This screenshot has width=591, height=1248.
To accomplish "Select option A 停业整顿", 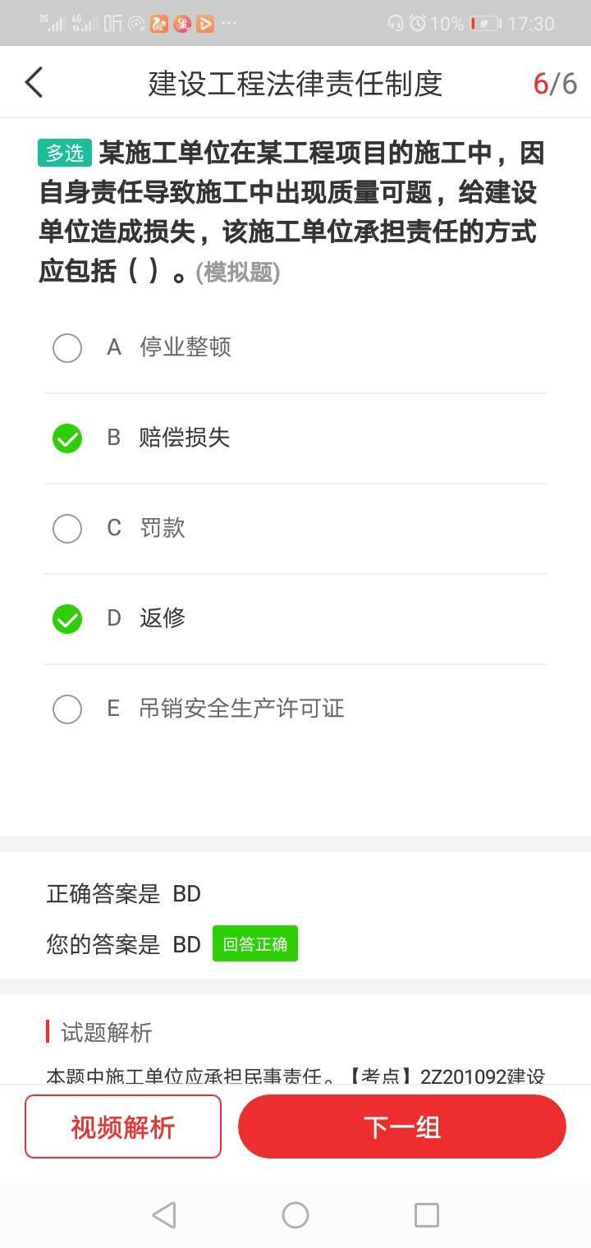I will click(67, 348).
